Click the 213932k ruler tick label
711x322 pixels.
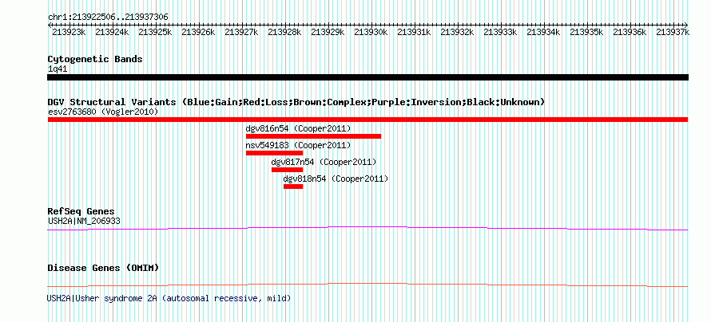pos(457,32)
